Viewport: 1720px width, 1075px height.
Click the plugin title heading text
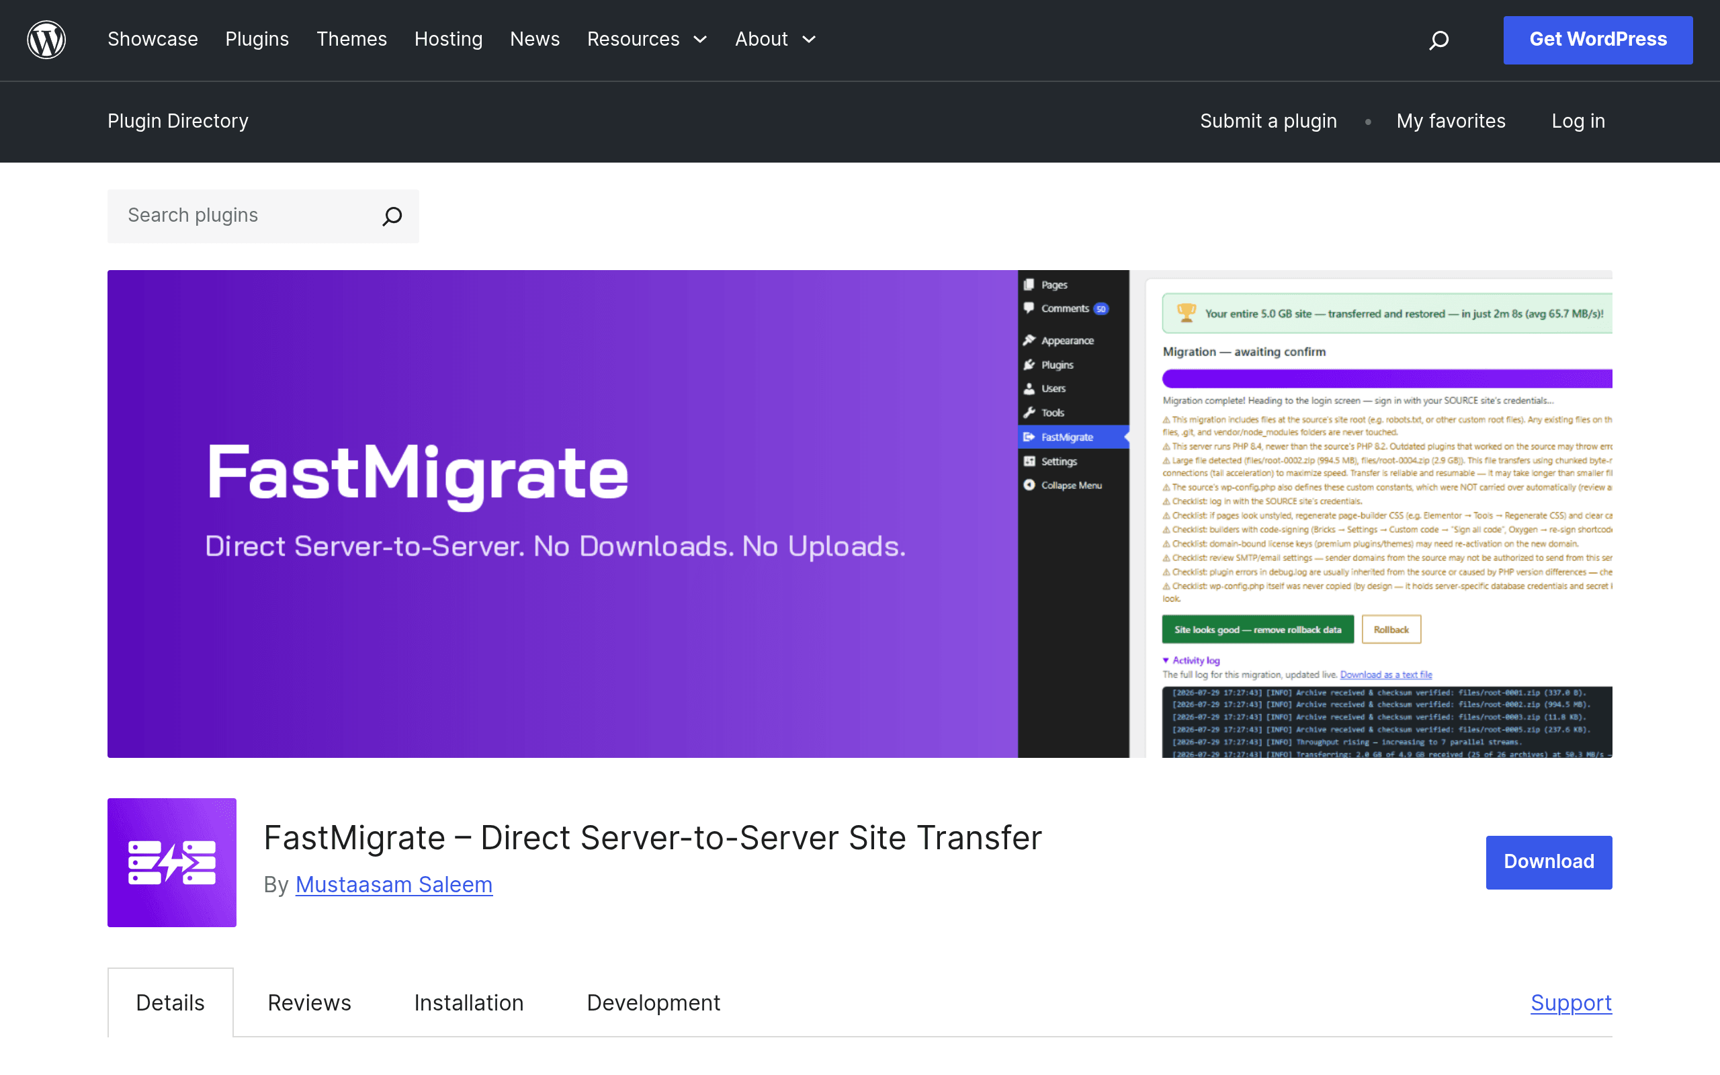point(652,838)
